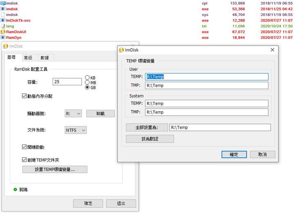
Task: Toggle the launch at startup checkbox
Action: pyautogui.click(x=24, y=147)
